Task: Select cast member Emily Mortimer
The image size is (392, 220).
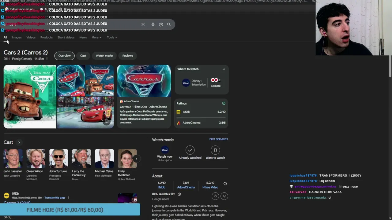Action: 127,165
